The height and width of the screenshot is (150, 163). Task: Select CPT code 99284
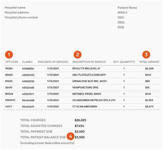tap(9, 69)
